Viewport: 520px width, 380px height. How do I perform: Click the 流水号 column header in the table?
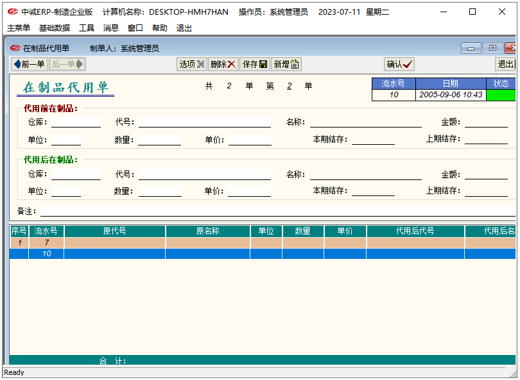(46, 231)
